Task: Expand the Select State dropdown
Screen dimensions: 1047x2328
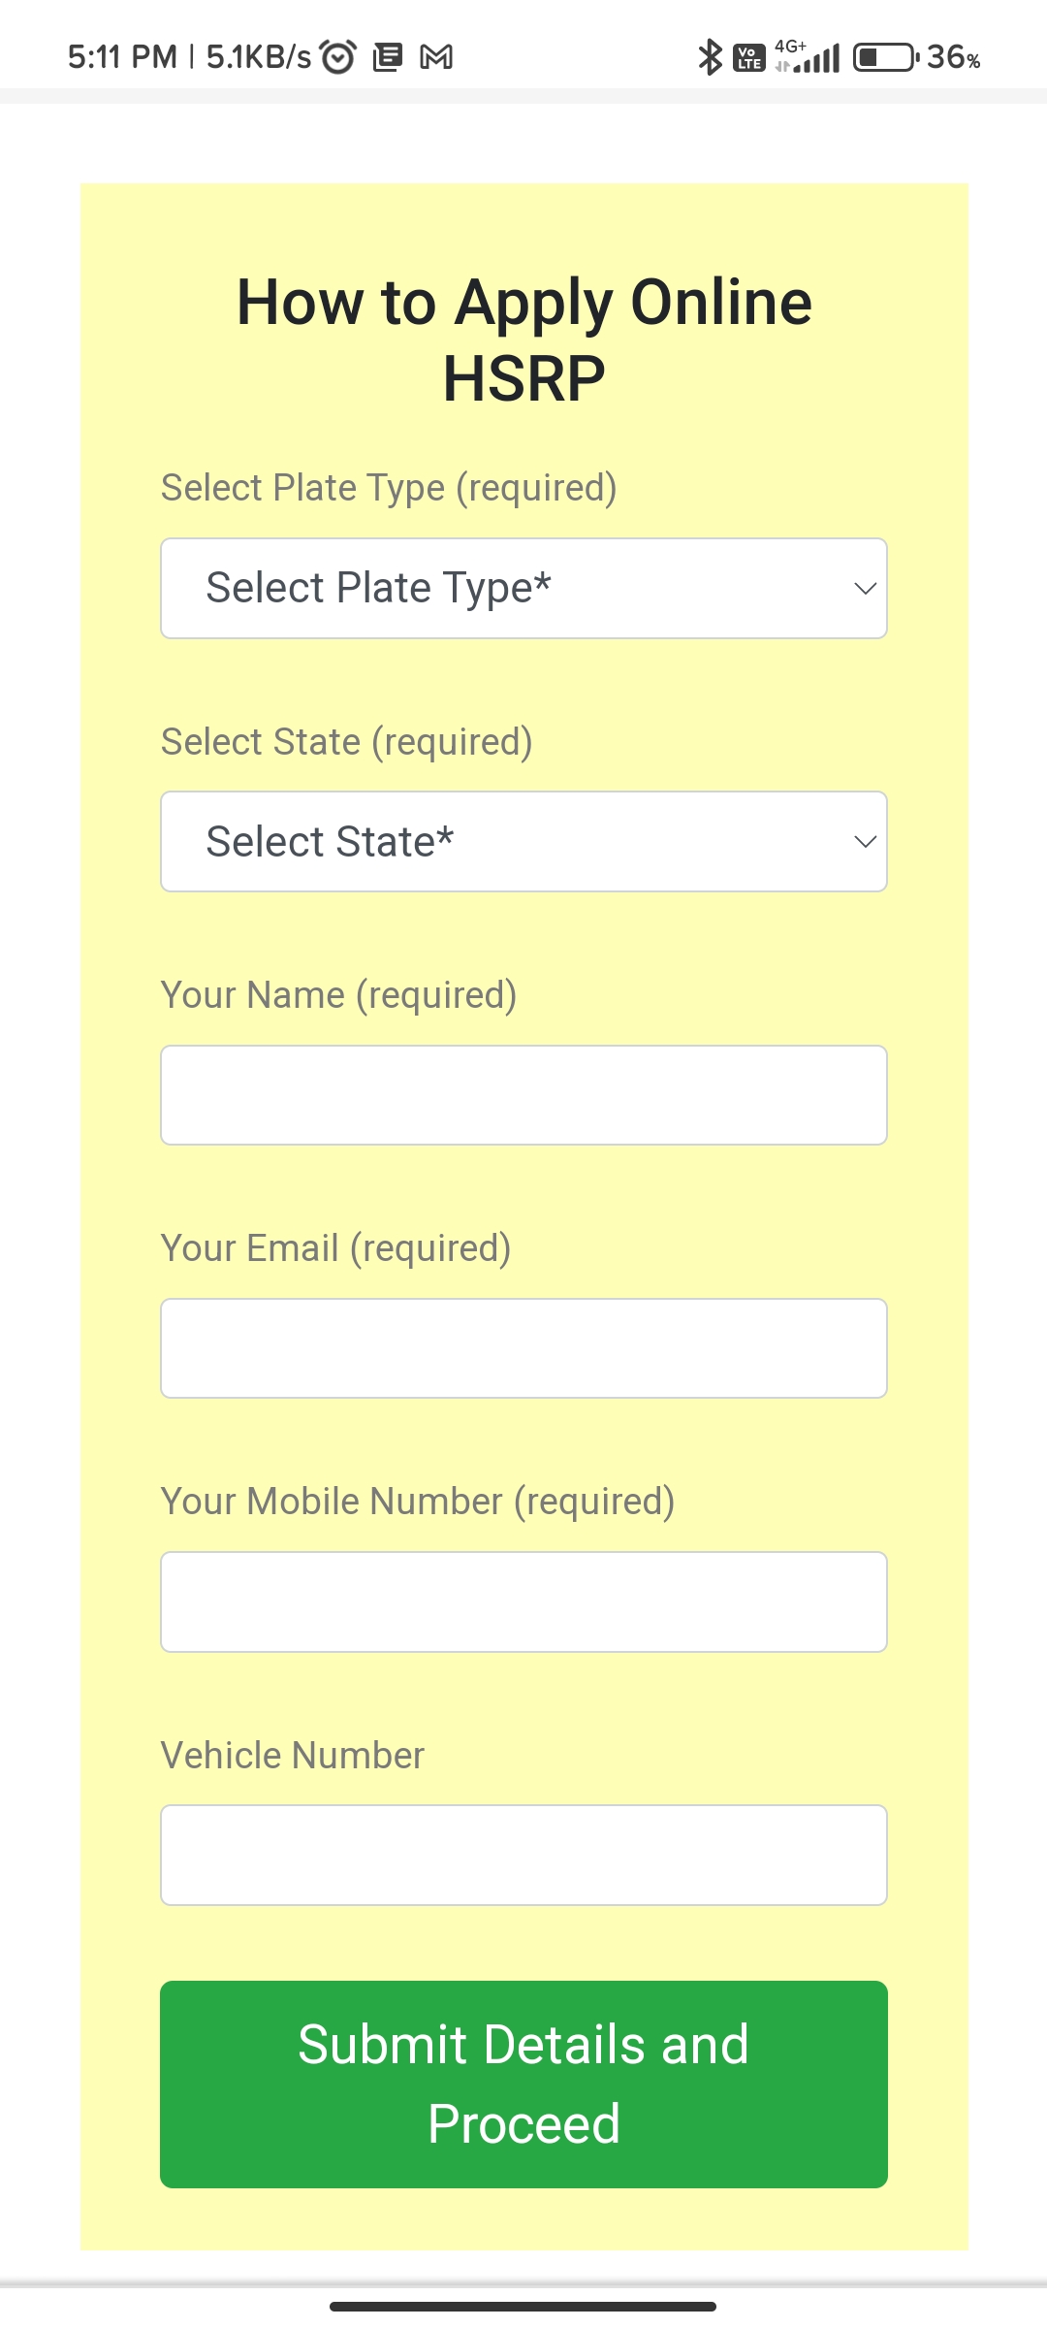Action: (x=523, y=842)
